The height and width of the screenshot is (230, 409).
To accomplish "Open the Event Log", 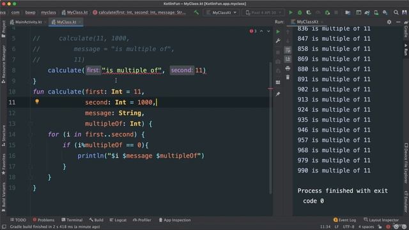I will pyautogui.click(x=344, y=220).
